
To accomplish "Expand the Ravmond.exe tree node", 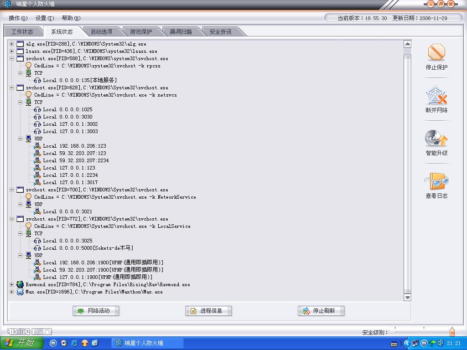I will [x=11, y=284].
